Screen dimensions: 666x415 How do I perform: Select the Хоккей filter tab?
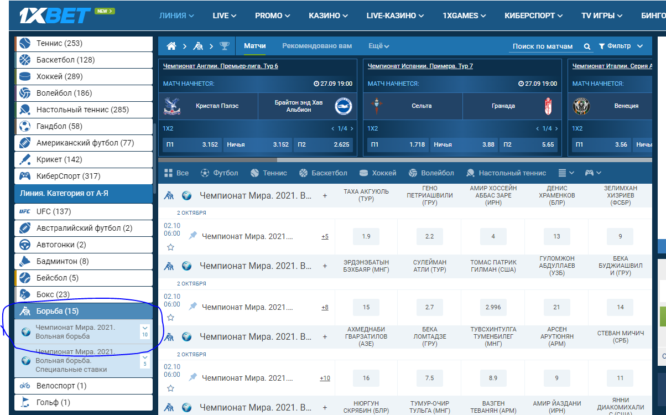pos(378,173)
